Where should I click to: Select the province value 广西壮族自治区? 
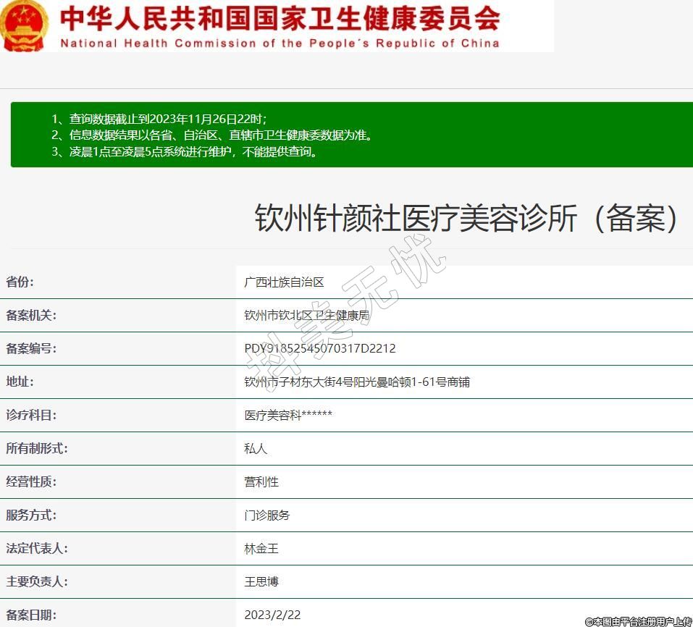[x=284, y=282]
